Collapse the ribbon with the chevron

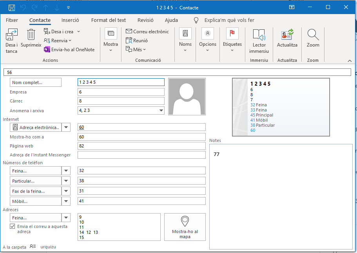tap(350, 61)
